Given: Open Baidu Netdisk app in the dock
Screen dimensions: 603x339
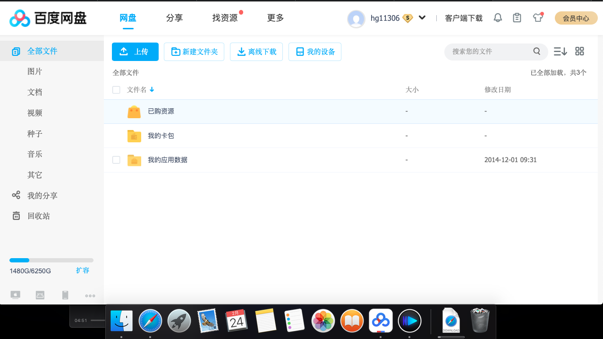Looking at the screenshot, I should [381, 321].
